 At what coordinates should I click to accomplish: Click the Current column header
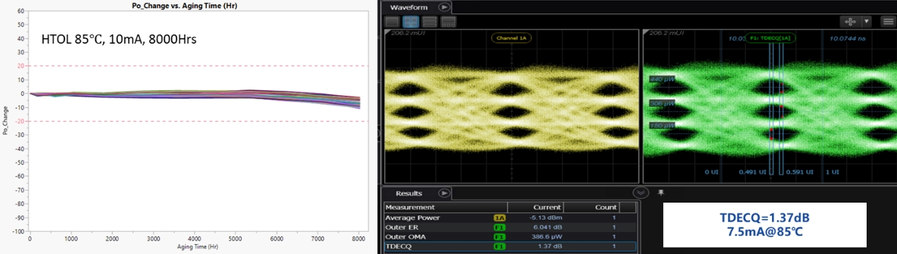click(x=536, y=208)
